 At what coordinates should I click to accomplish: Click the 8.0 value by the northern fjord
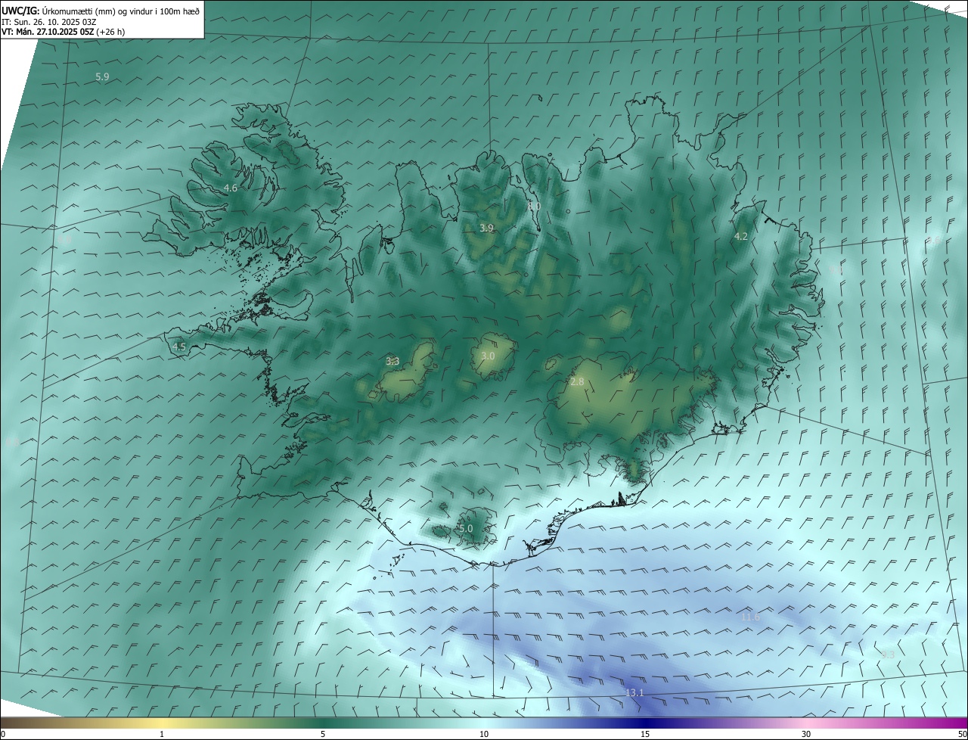[535, 206]
